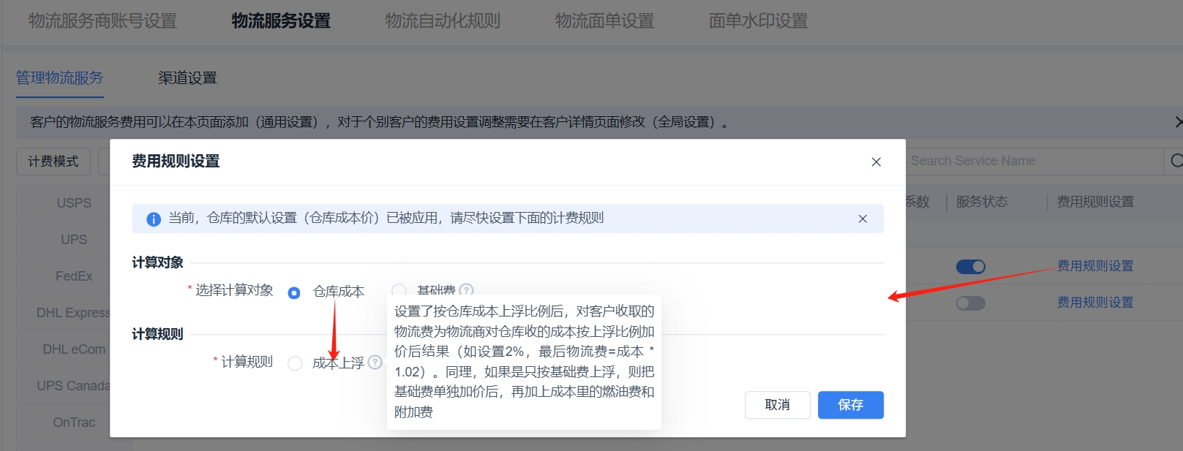This screenshot has width=1183, height=451.
Task: Click the help icon beside 成本上浮
Action: click(x=375, y=363)
